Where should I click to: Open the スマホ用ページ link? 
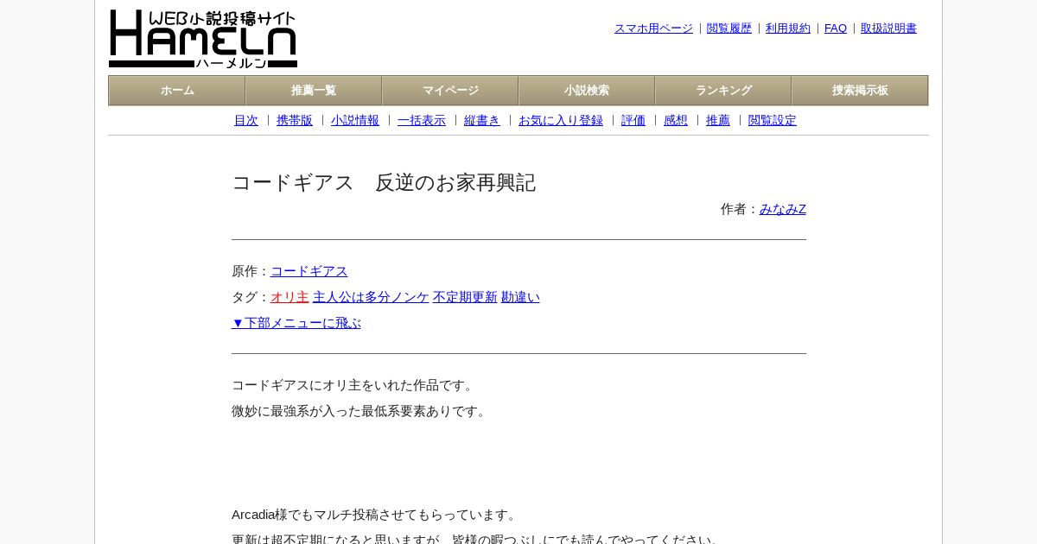coord(653,28)
